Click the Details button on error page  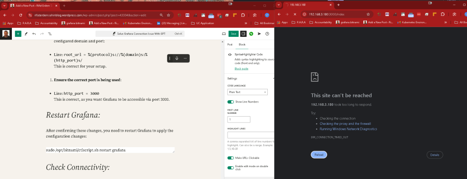435,155
